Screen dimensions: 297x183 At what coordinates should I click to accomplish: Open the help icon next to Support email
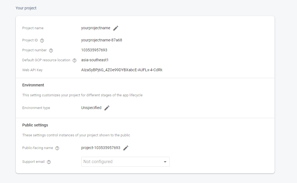(x=49, y=162)
